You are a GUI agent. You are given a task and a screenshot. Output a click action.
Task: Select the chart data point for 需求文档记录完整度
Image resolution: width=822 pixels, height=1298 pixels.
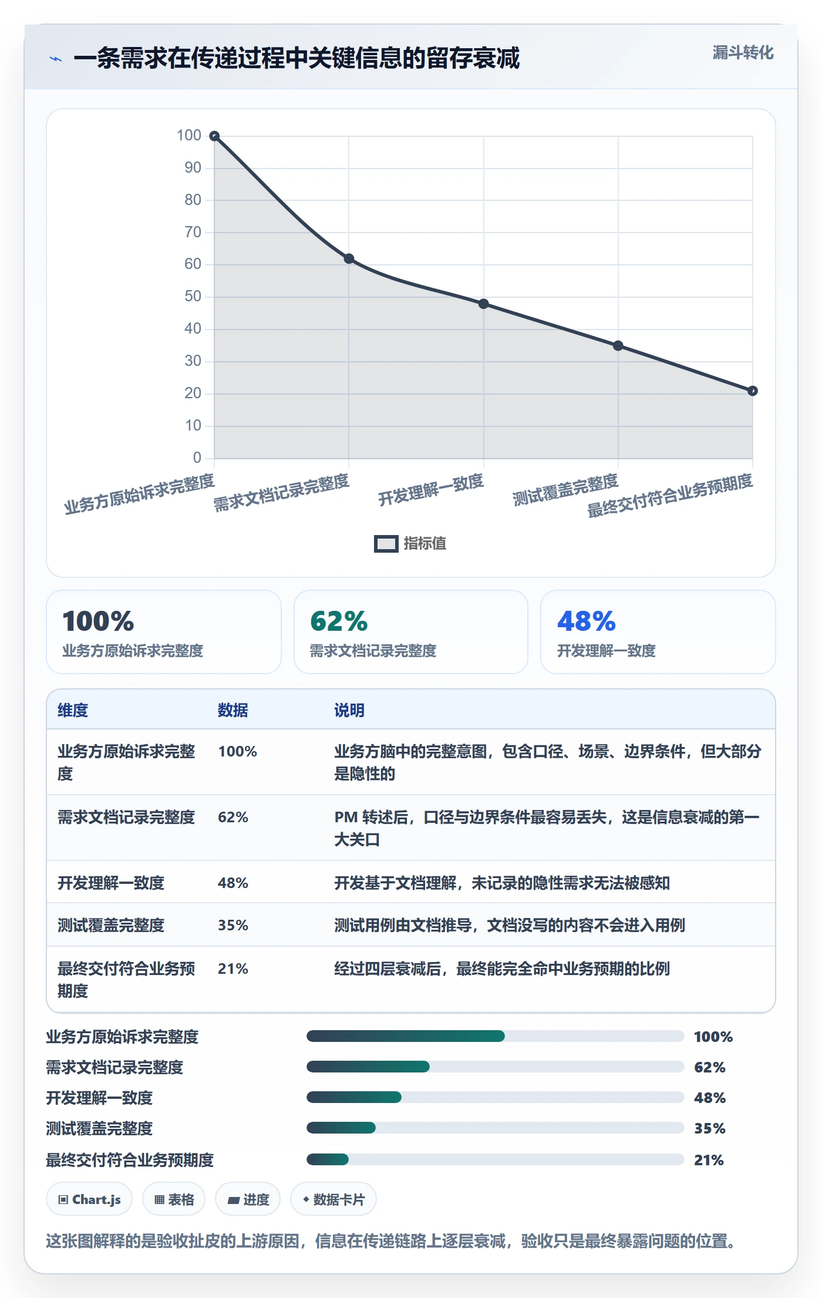(x=349, y=258)
